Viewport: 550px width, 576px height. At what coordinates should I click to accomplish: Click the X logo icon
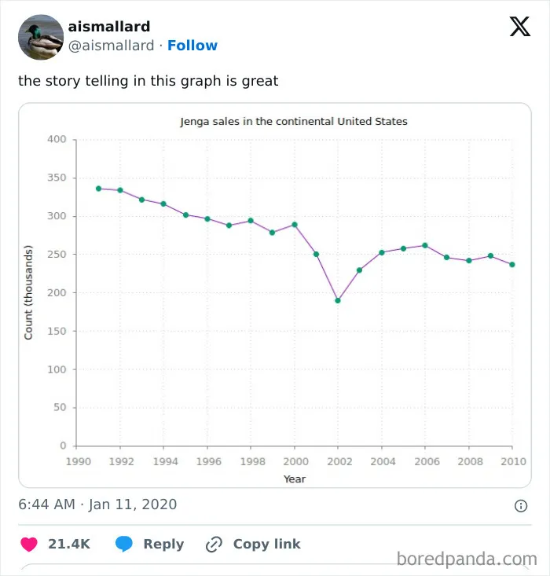point(520,27)
